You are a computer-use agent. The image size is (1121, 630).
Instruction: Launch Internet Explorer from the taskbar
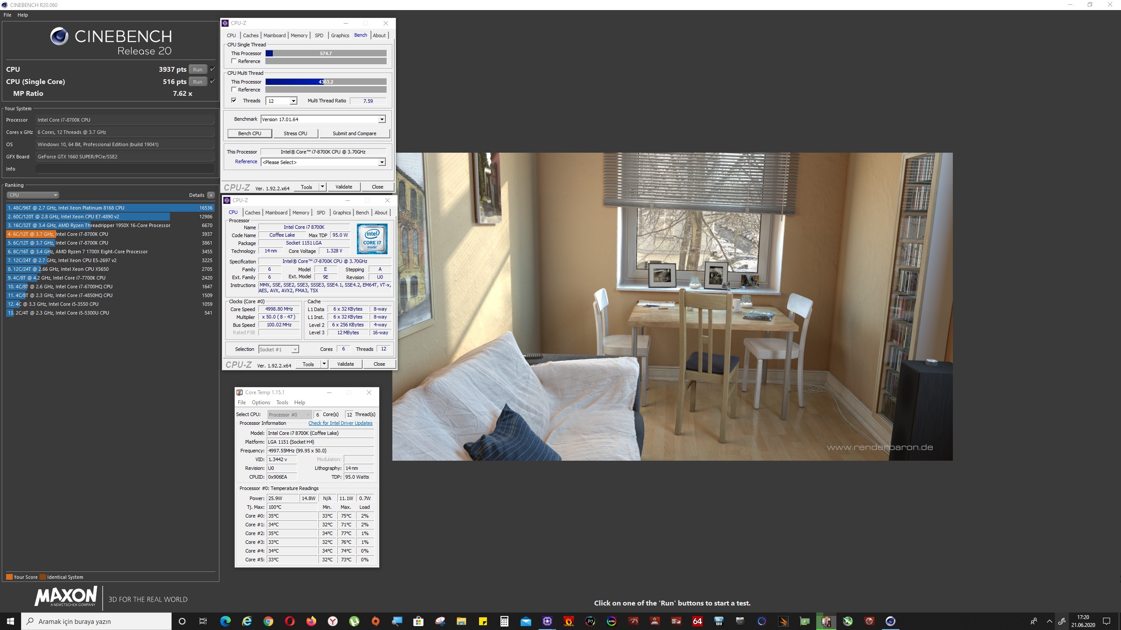247,621
